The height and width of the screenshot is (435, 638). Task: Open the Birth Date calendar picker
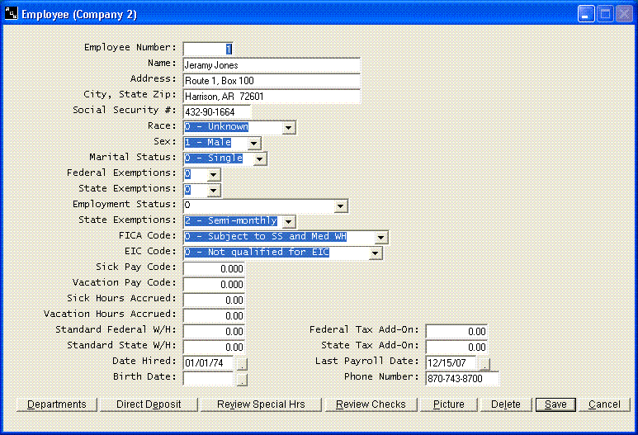242,380
